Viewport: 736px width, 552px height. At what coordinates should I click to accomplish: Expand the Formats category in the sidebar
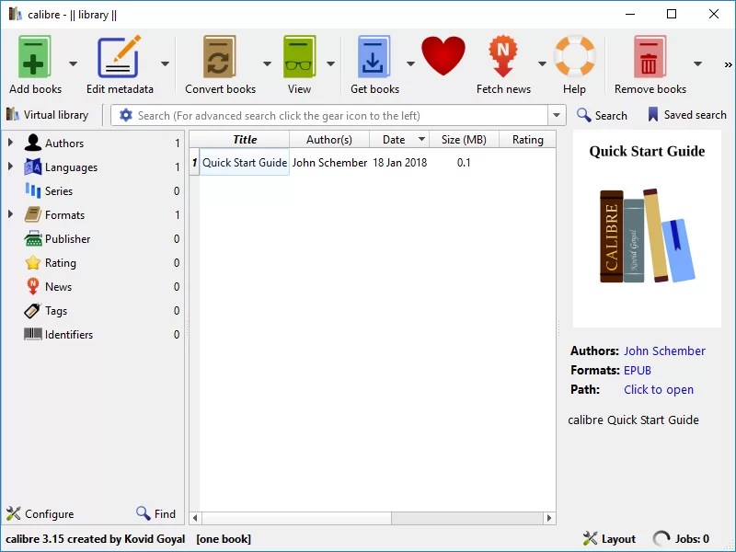point(9,214)
